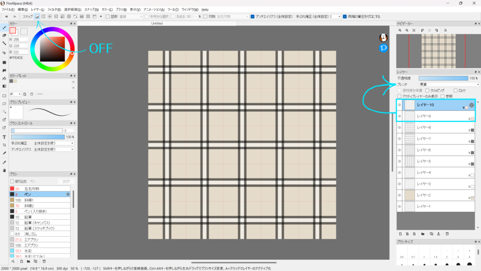This screenshot has height=271, width=481.
Task: Click the snap off icon next to スナップ
Action: pos(37,16)
